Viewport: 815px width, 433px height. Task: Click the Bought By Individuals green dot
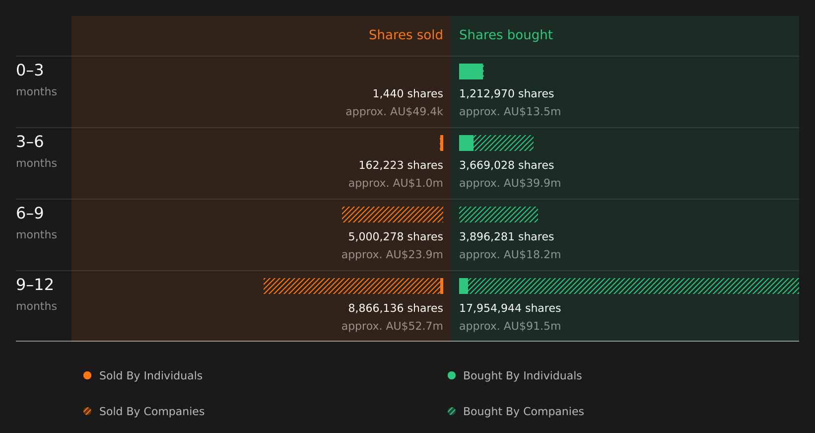pos(452,375)
